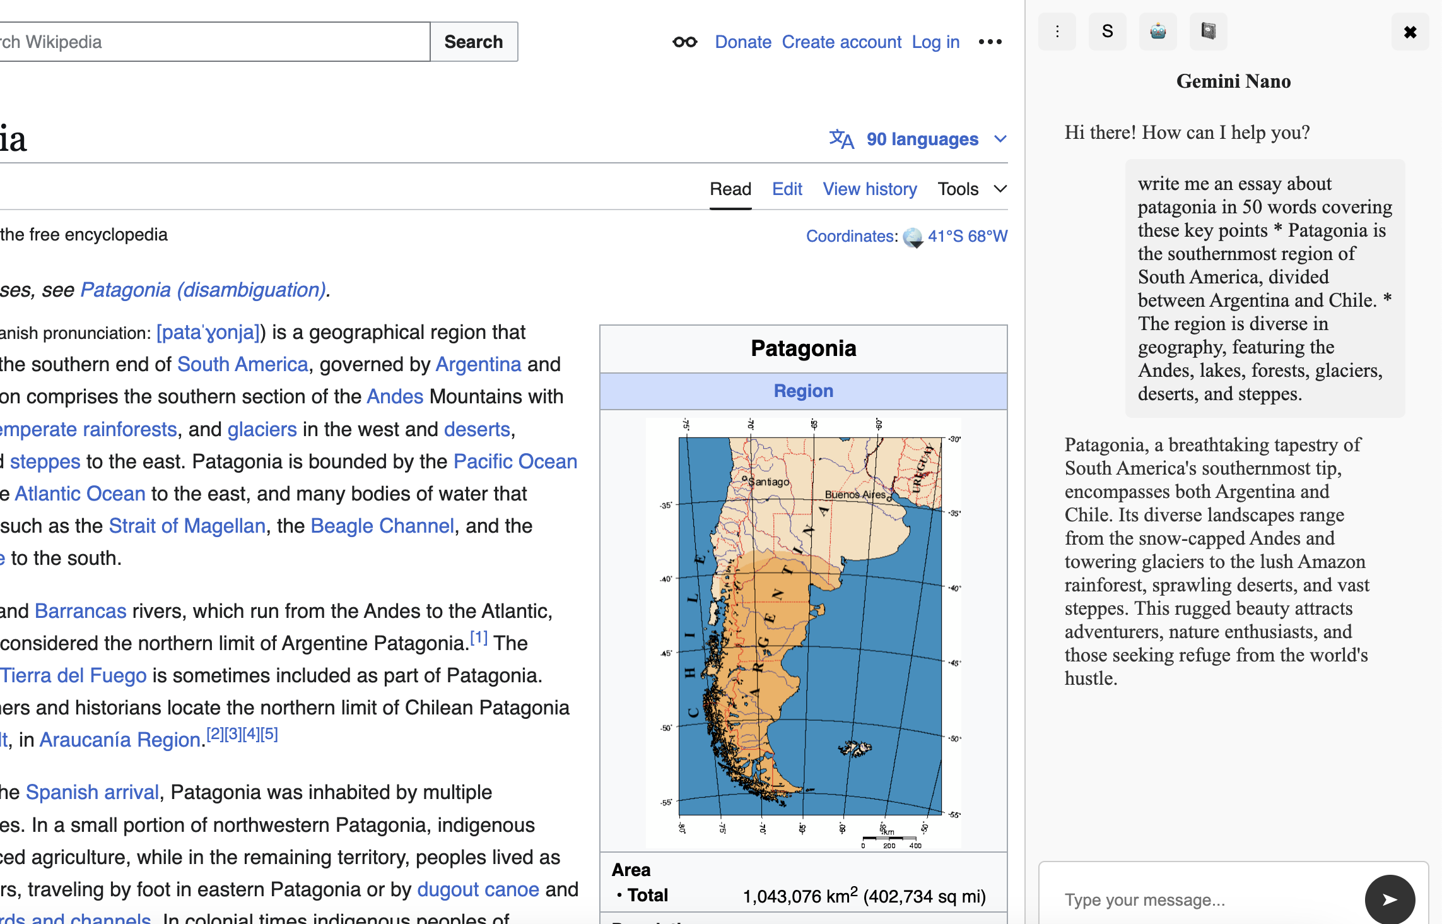The width and height of the screenshot is (1442, 924).
Task: Click the S icon in sidebar header
Action: [x=1107, y=32]
